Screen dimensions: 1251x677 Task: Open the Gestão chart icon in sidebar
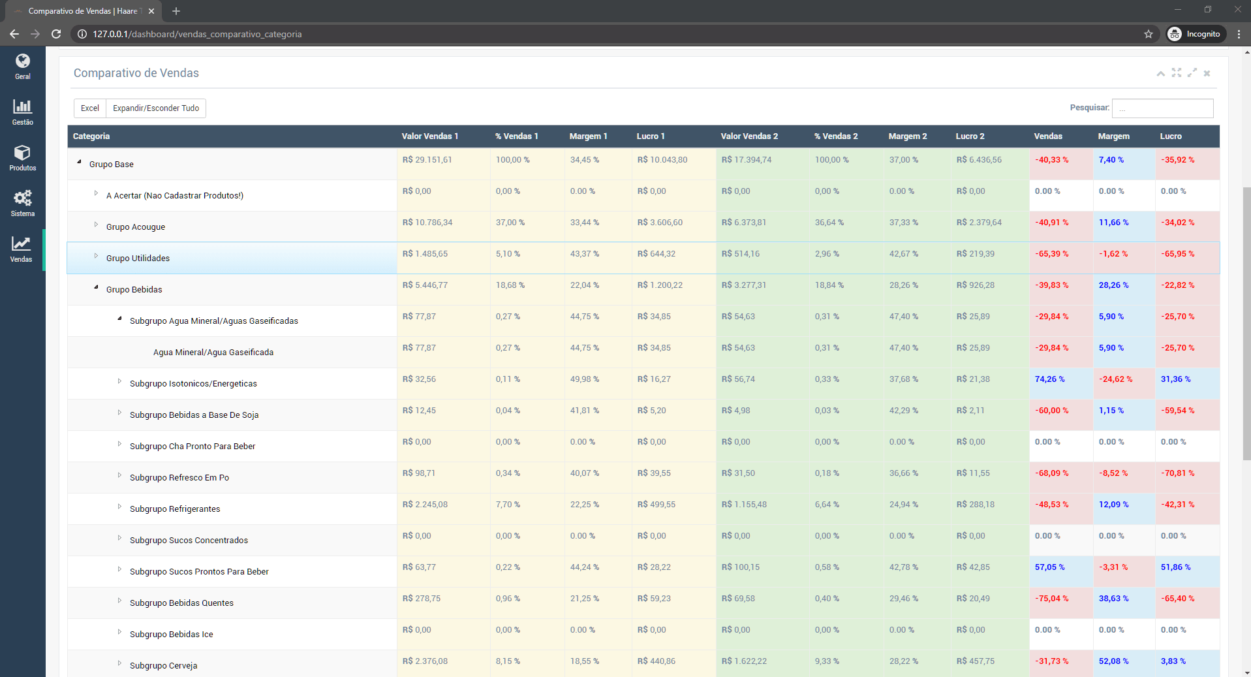23,106
